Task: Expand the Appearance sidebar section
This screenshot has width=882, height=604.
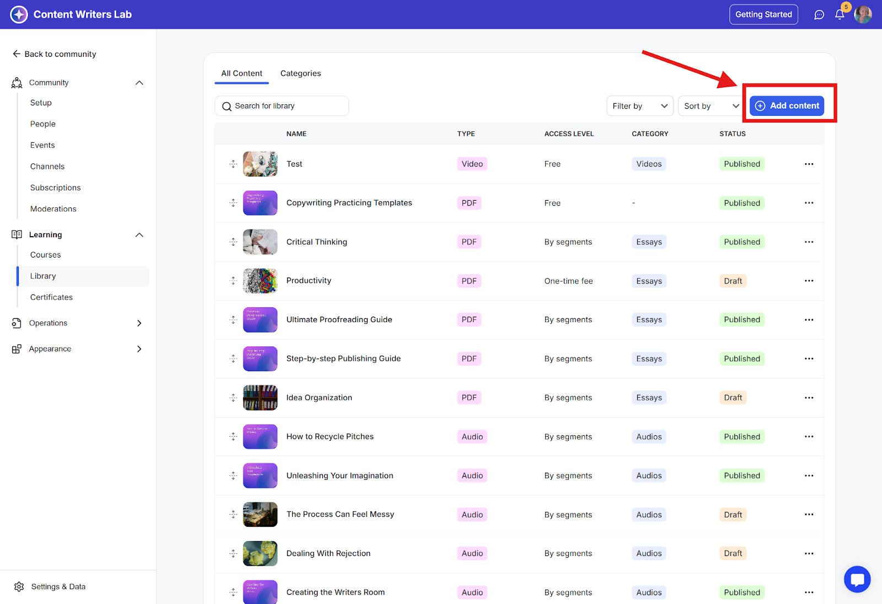Action: click(139, 349)
